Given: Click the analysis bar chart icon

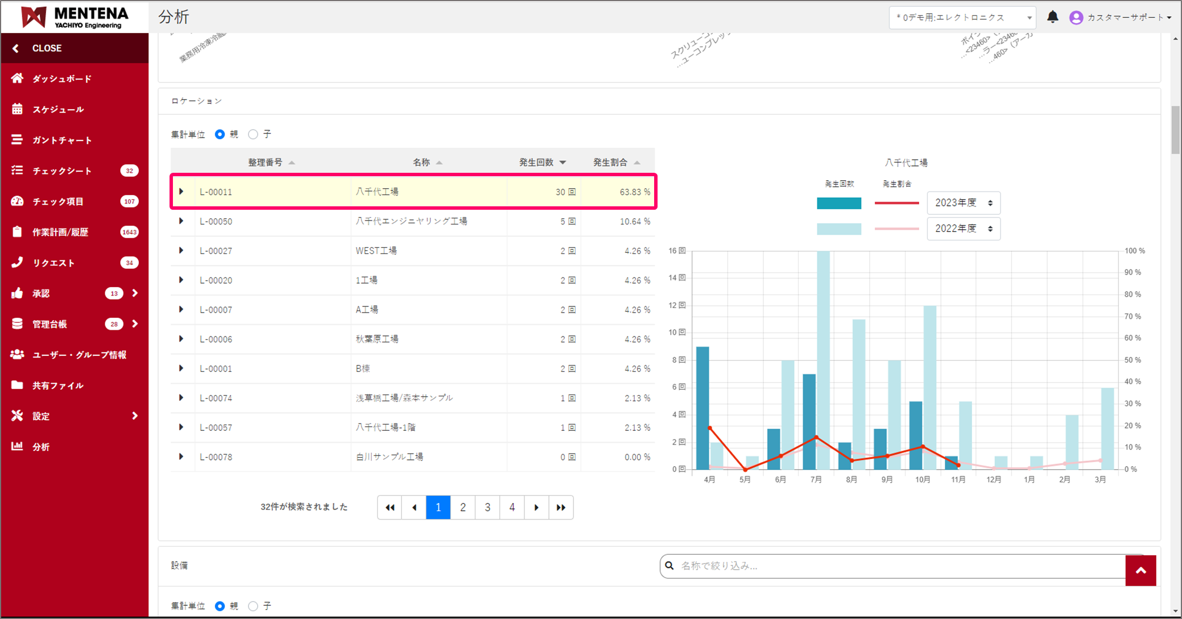Looking at the screenshot, I should pos(18,447).
